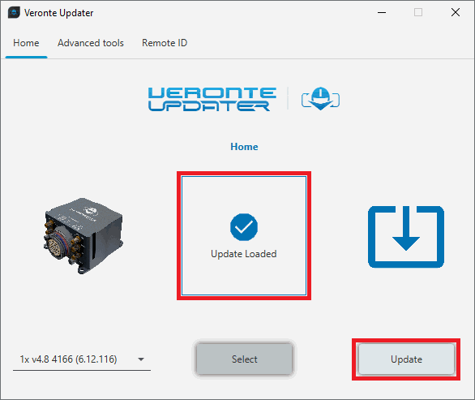Click the disabled maximize window button
Viewport: 475px width, 400px height.
418,13
